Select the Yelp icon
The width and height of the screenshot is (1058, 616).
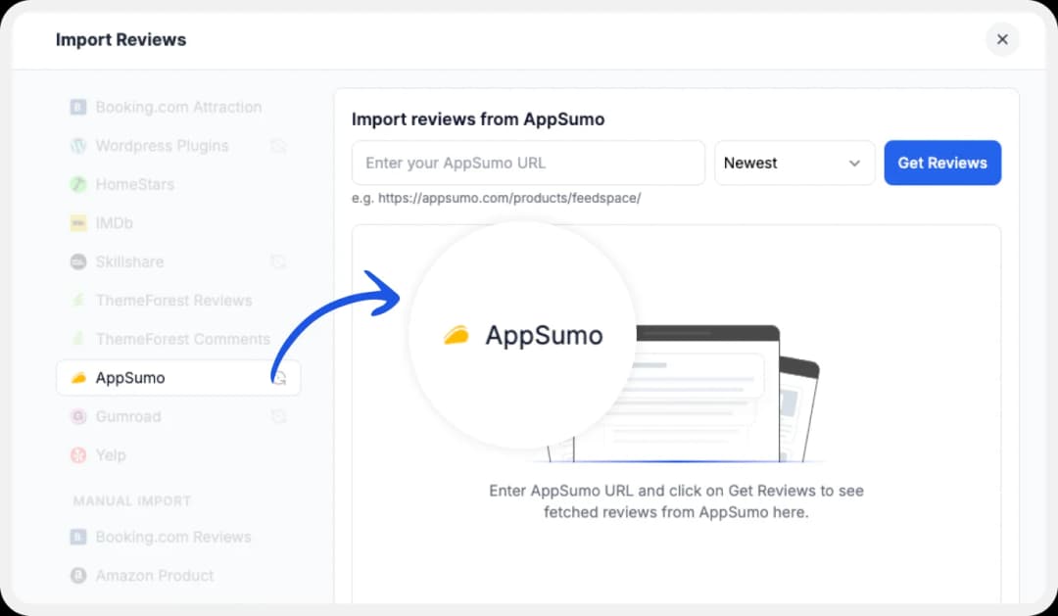(78, 454)
